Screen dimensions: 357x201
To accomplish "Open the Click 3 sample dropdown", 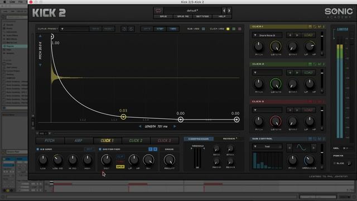I will [x=267, y=110].
